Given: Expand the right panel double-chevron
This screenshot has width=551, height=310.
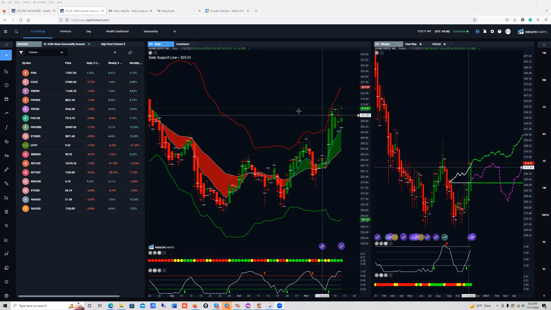Looking at the screenshot, I should pyautogui.click(x=544, y=44).
